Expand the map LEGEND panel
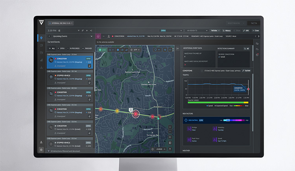Screen dimensions: 295x171 pyautogui.click(x=161, y=149)
